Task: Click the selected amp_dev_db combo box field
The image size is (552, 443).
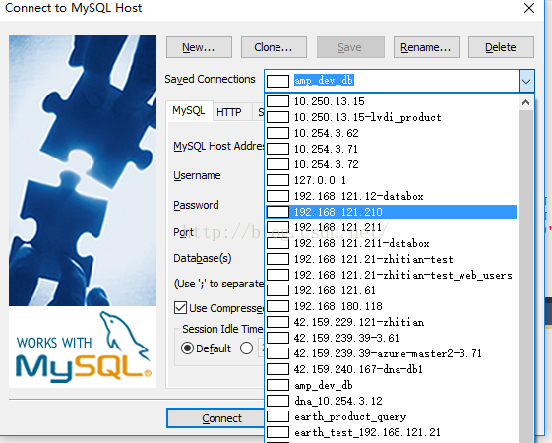Action: [x=392, y=81]
